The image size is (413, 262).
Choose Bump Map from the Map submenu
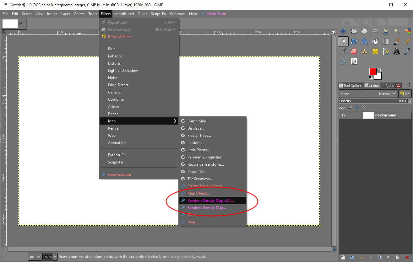click(213, 121)
